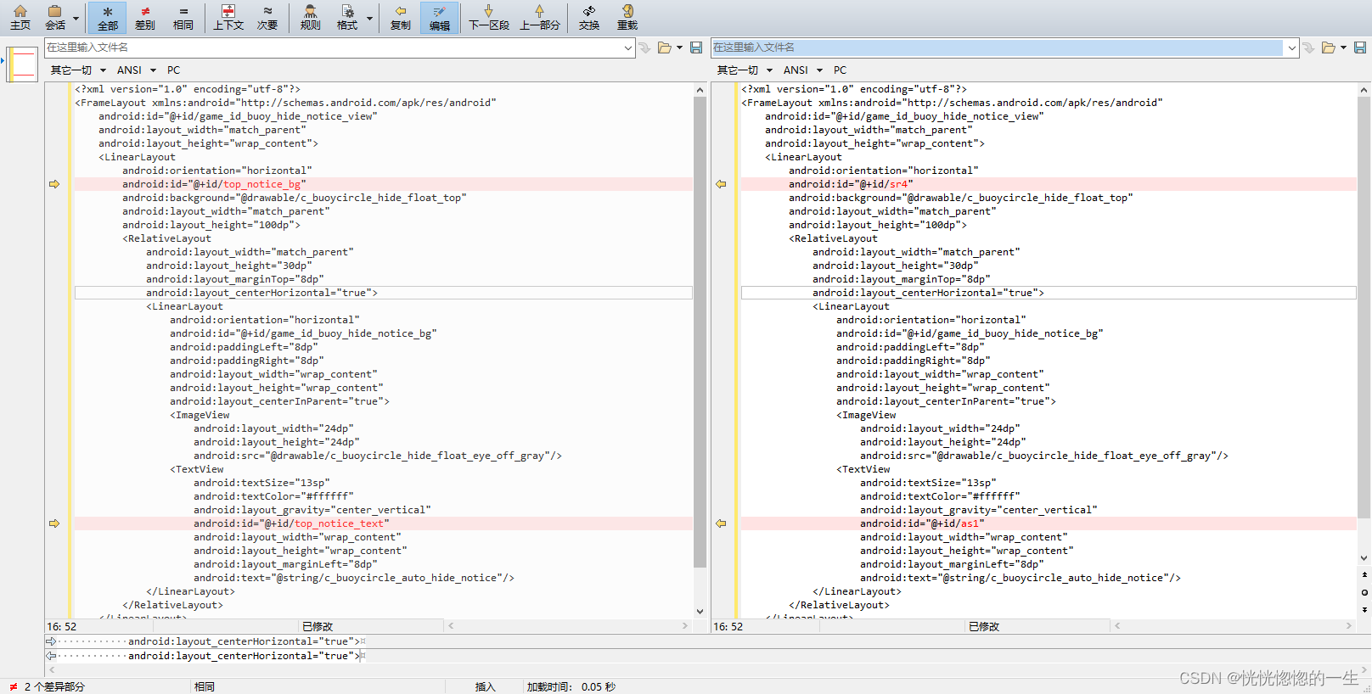This screenshot has height=694, width=1372.
Task: Click the 复制 copy button
Action: point(401,17)
